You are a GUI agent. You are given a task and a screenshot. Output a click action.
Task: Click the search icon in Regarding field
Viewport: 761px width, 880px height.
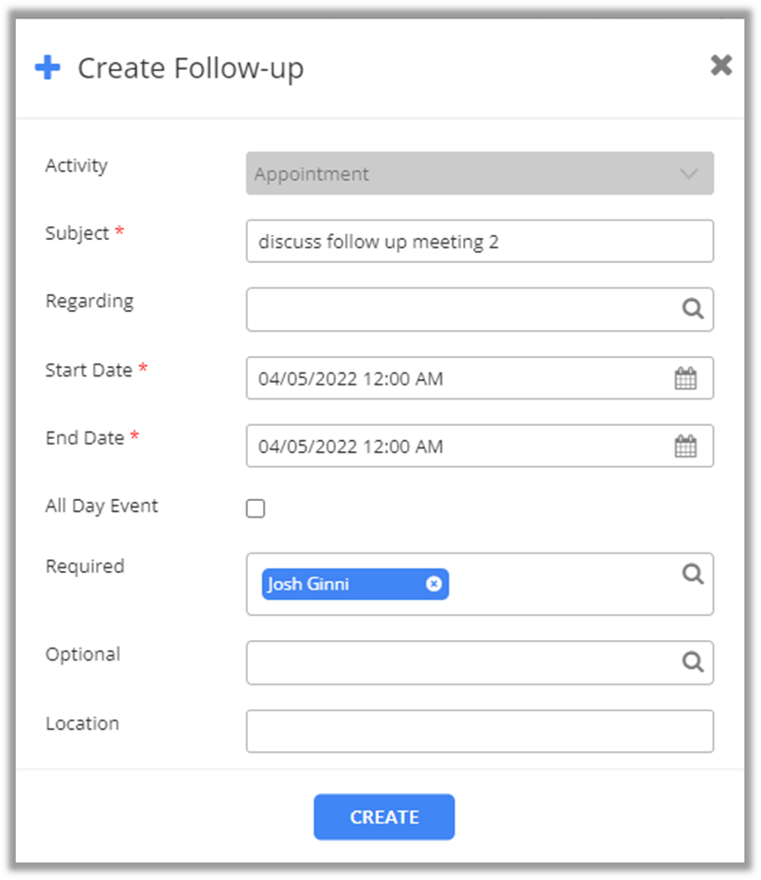(x=693, y=309)
